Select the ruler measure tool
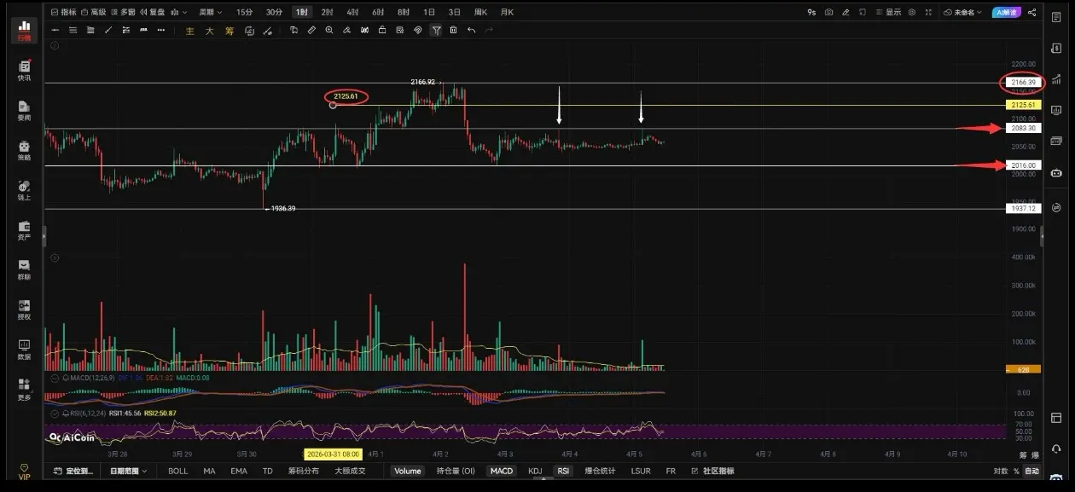The width and height of the screenshot is (1075, 492). pyautogui.click(x=311, y=30)
